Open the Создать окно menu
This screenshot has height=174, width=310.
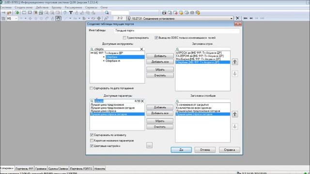tap(24, 7)
